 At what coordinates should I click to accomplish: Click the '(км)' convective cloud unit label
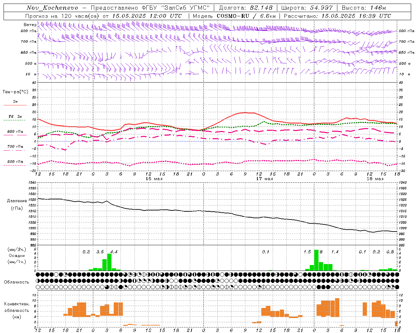(17, 317)
